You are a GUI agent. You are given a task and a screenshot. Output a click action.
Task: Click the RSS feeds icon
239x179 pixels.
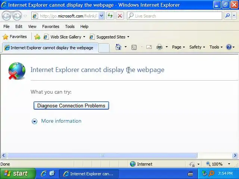(134, 47)
